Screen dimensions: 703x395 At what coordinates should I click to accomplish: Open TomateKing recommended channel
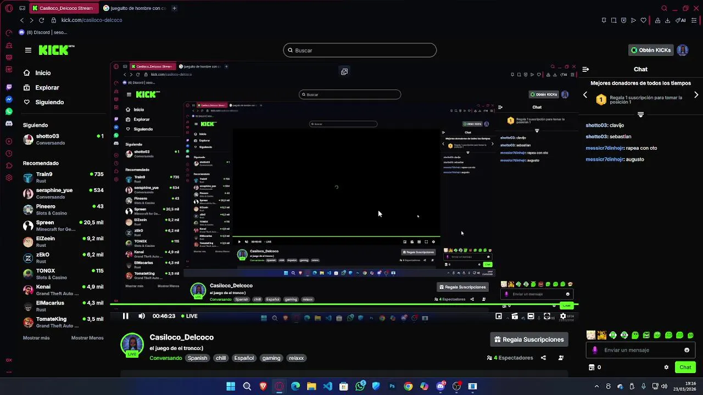[x=63, y=322]
